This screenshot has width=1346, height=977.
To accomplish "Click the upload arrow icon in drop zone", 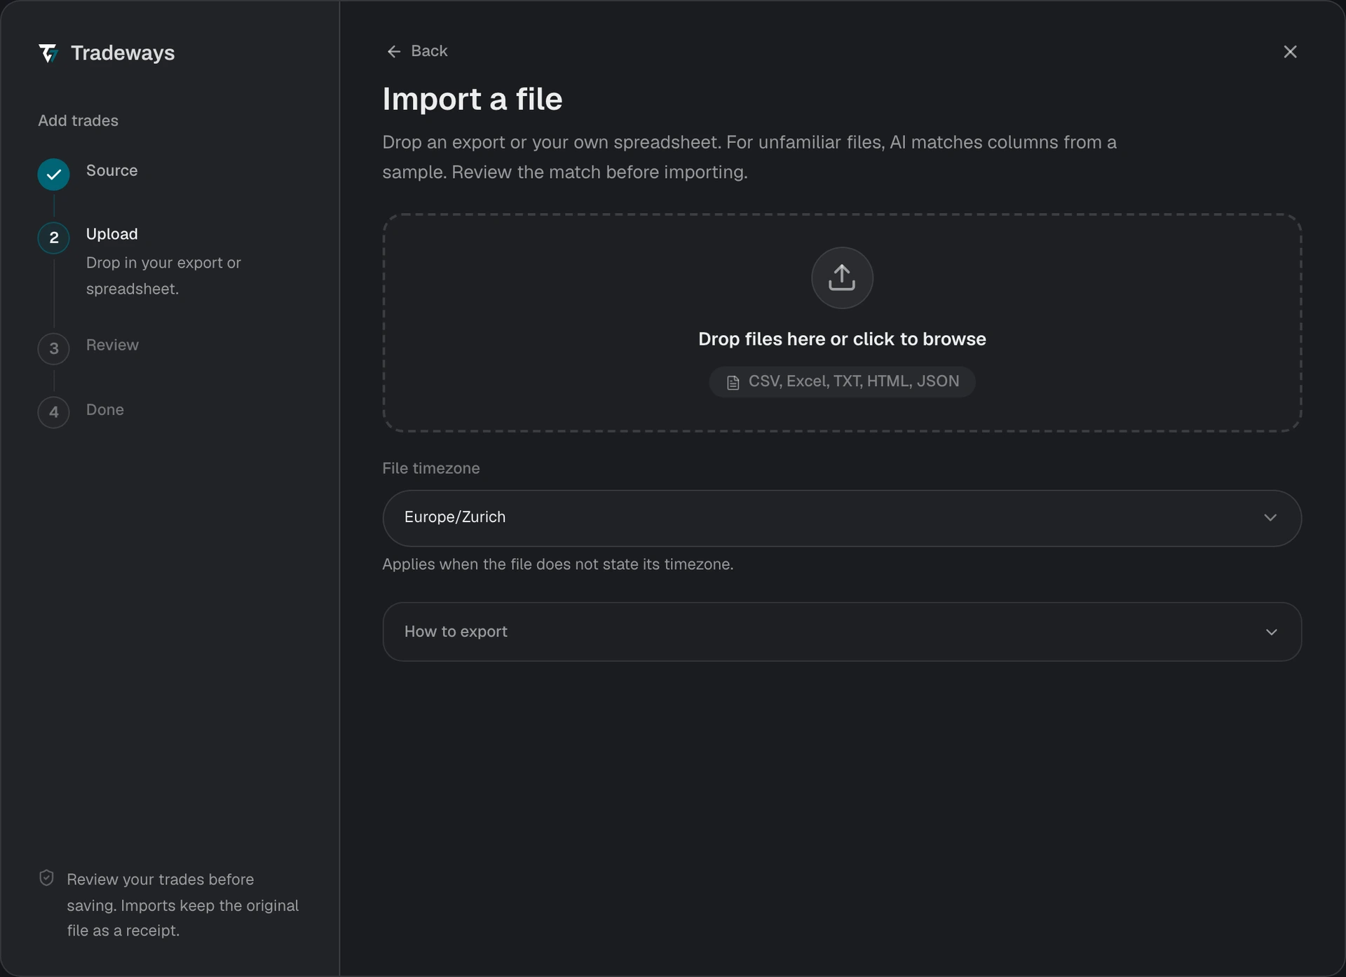I will click(842, 278).
